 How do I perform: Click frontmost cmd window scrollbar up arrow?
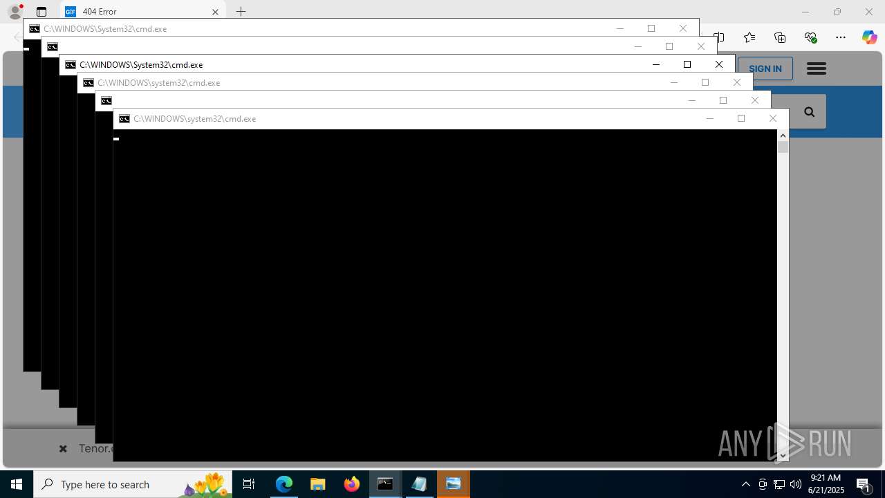(783, 136)
